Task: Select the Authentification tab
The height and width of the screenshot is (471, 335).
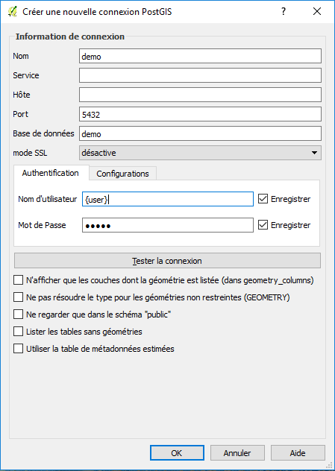Action: coord(51,173)
